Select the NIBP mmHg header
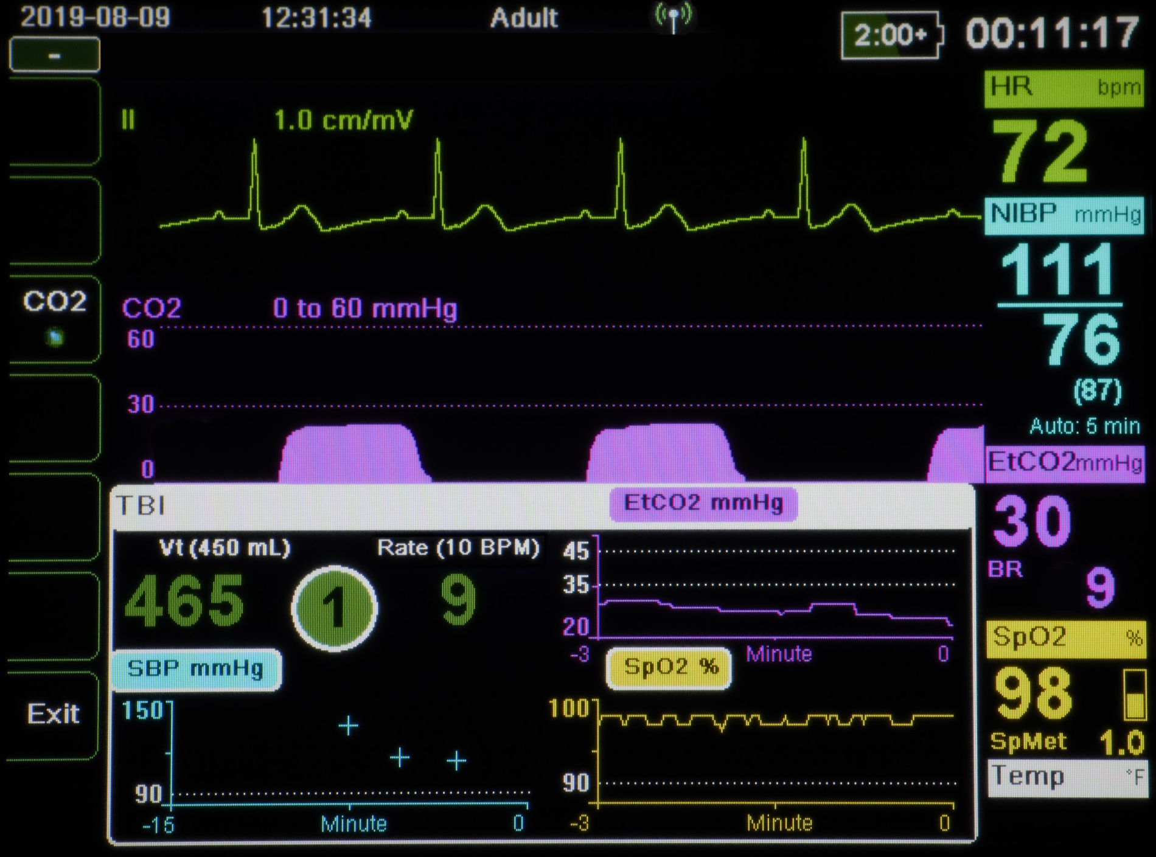The height and width of the screenshot is (857, 1156). pos(1064,215)
